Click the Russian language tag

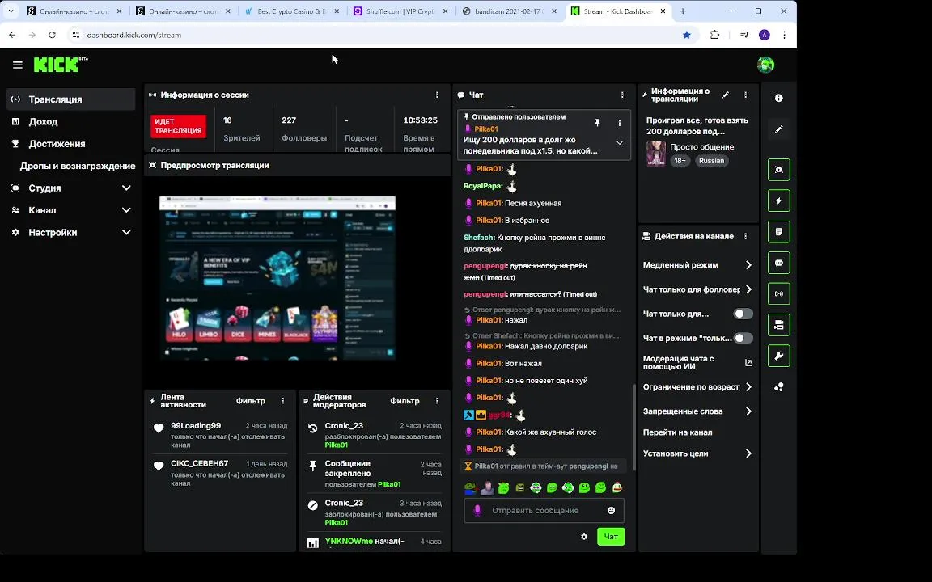click(711, 161)
